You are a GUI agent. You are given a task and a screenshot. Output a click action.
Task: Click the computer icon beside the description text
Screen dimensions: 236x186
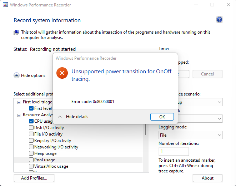pos(16,32)
